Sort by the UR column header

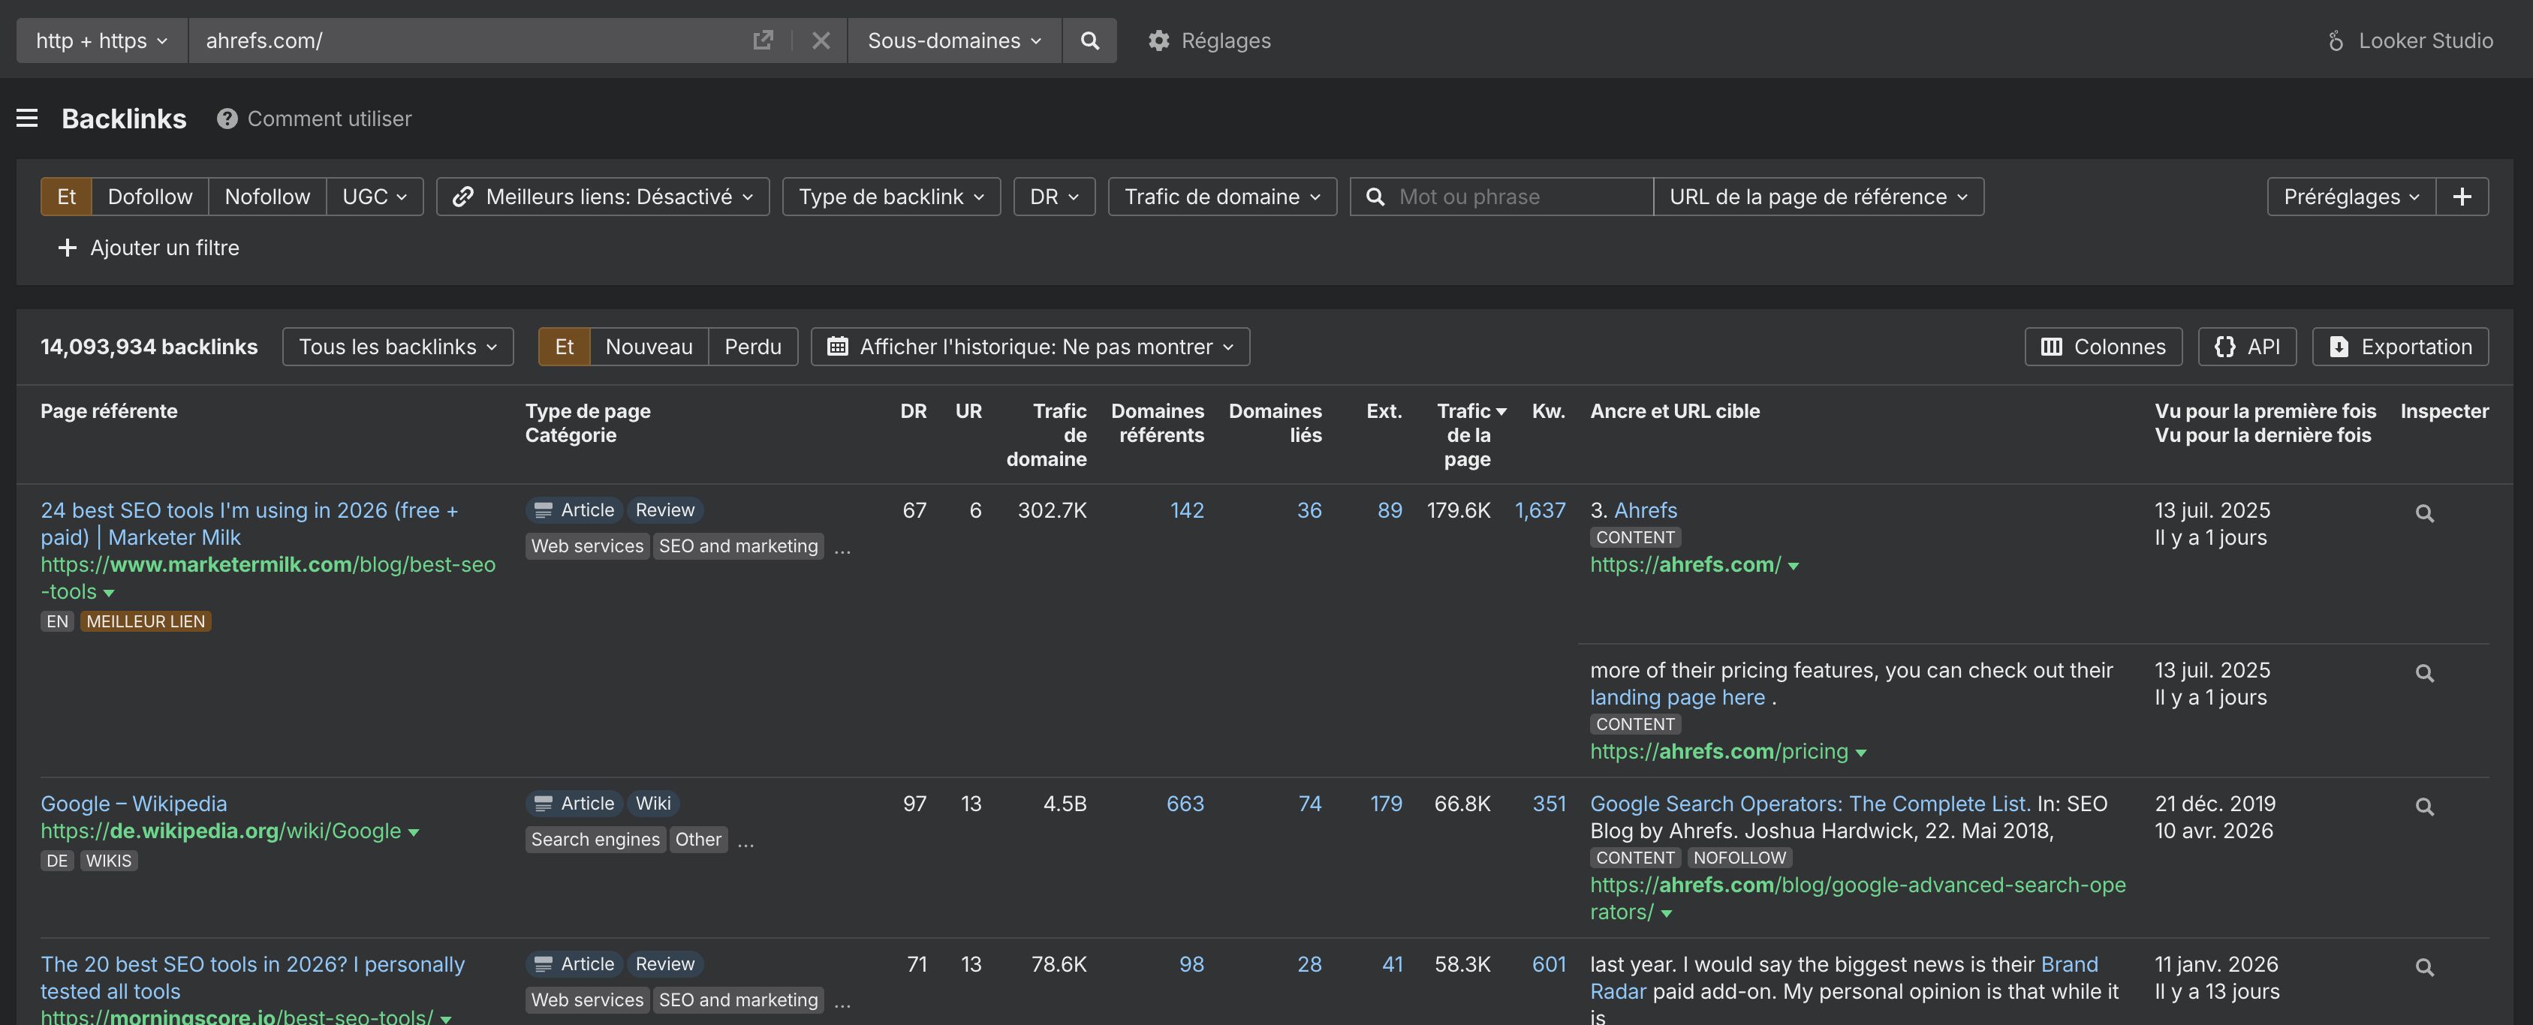968,410
